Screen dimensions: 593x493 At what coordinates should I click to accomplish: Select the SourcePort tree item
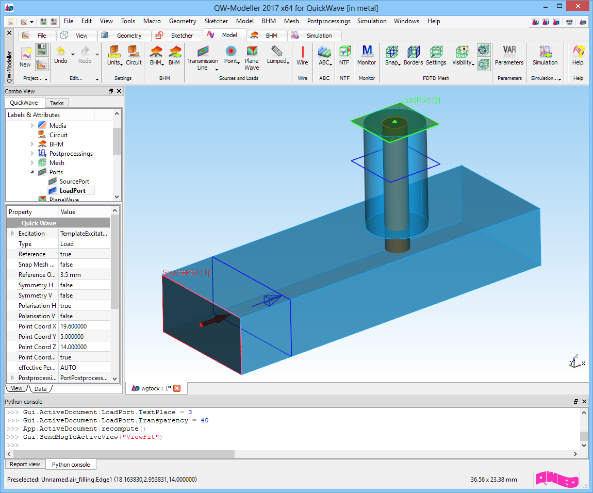tap(74, 182)
